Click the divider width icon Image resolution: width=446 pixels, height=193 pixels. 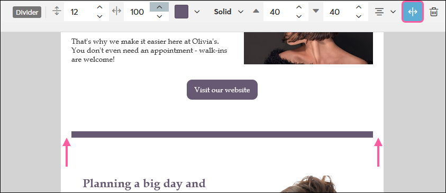click(x=116, y=11)
